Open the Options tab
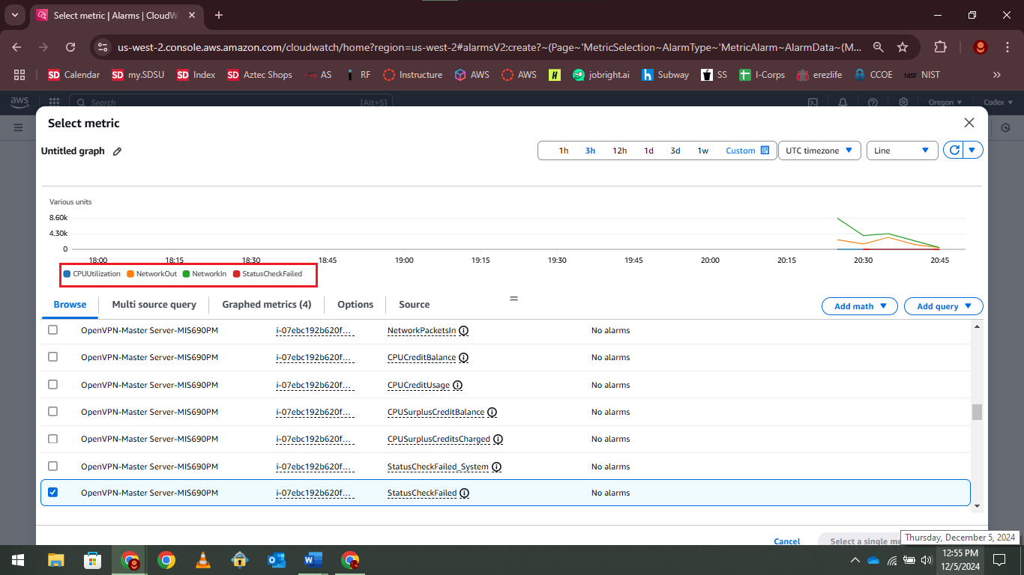The width and height of the screenshot is (1024, 575). tap(355, 305)
